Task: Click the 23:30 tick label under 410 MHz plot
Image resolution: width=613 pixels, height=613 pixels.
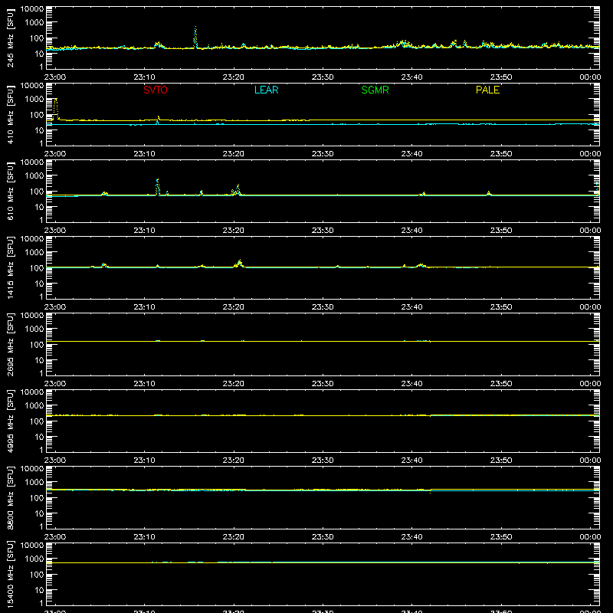Action: 323,154
